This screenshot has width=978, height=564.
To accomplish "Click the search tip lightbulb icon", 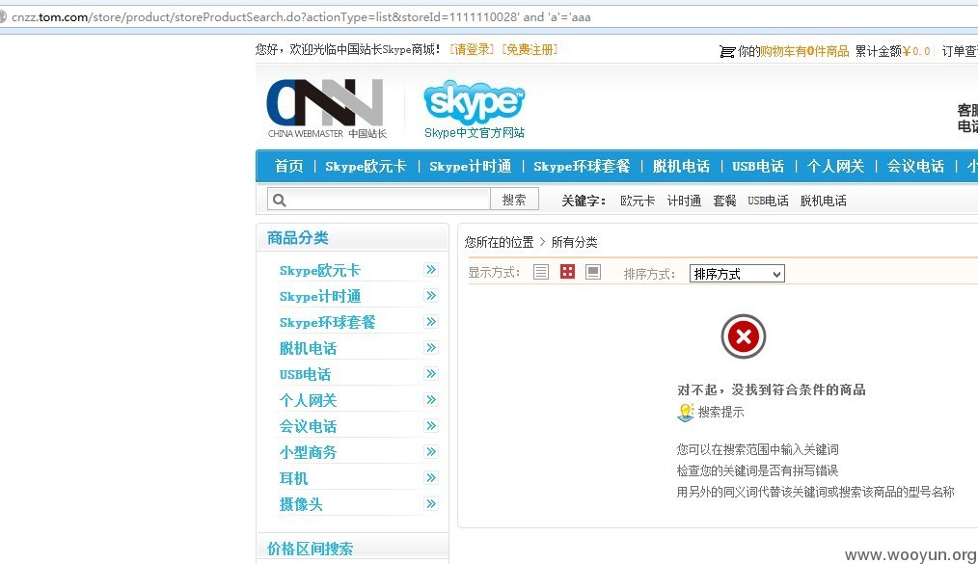I will (686, 412).
